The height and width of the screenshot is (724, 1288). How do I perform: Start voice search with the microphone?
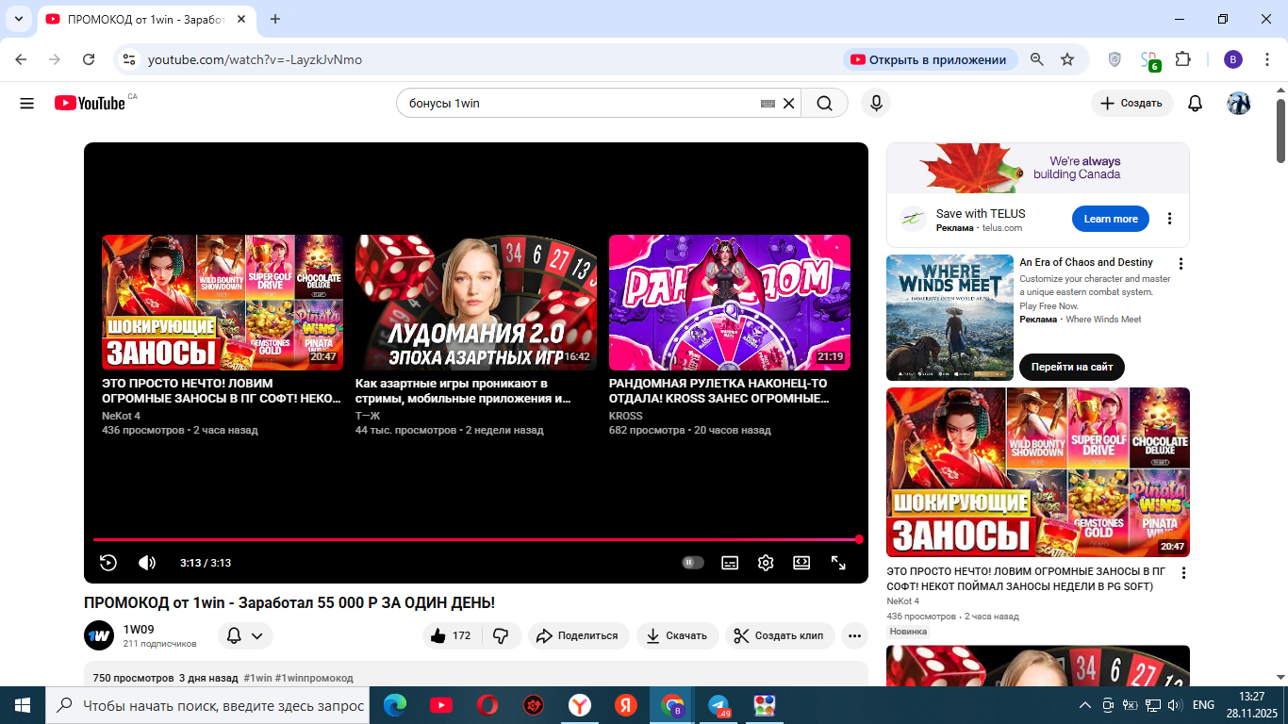(876, 104)
